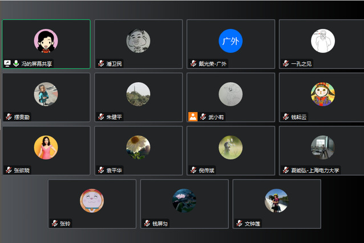
Task: Click the muted microphone icon for 一孔之见
Action: pyautogui.click(x=286, y=63)
